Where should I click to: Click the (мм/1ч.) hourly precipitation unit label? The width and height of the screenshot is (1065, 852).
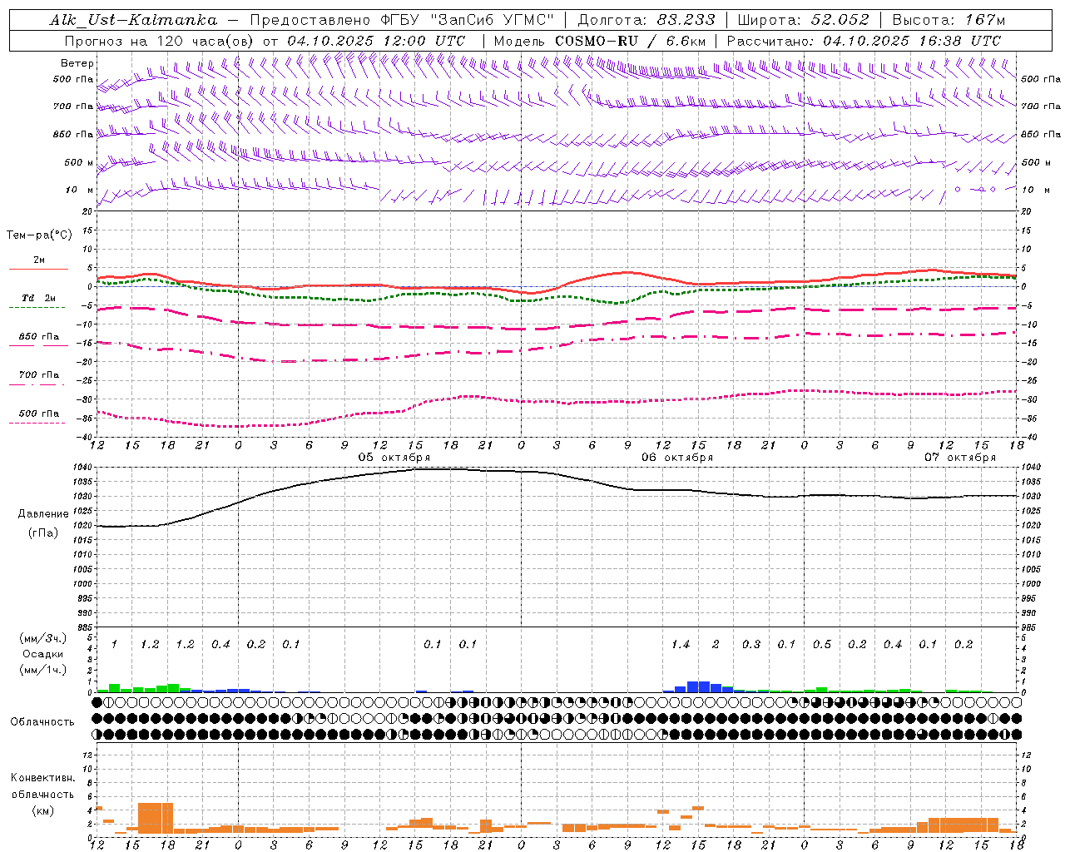pyautogui.click(x=43, y=670)
